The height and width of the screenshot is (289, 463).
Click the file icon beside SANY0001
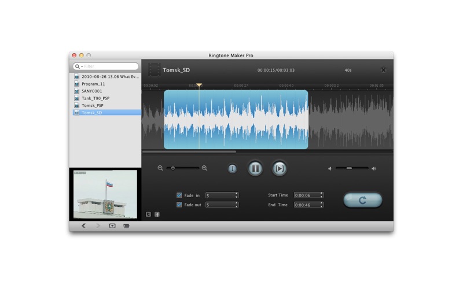77,91
